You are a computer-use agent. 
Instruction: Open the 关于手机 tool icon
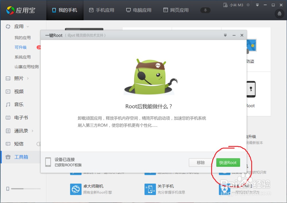pos(150,189)
